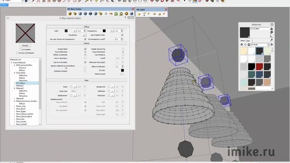290x163 pixels.
Task: Toggle Live Update checkbox
Action: click(20, 49)
